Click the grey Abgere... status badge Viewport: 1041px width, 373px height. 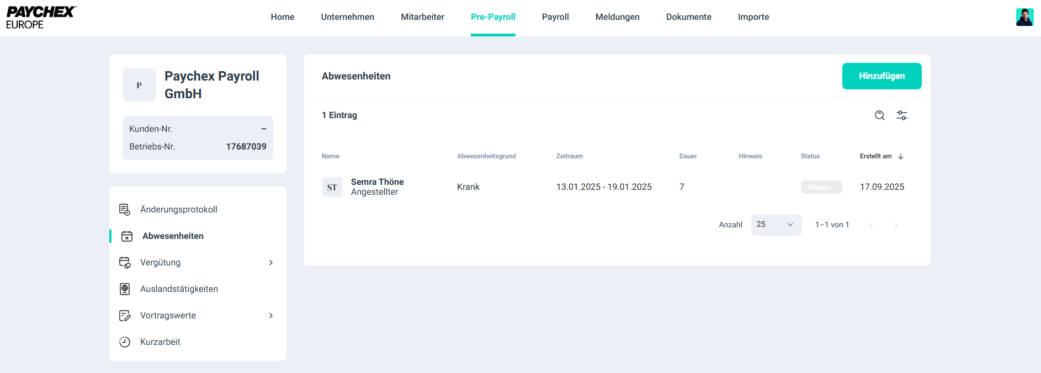[x=821, y=187]
